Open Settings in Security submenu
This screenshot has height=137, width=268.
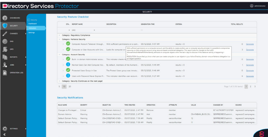point(32,33)
